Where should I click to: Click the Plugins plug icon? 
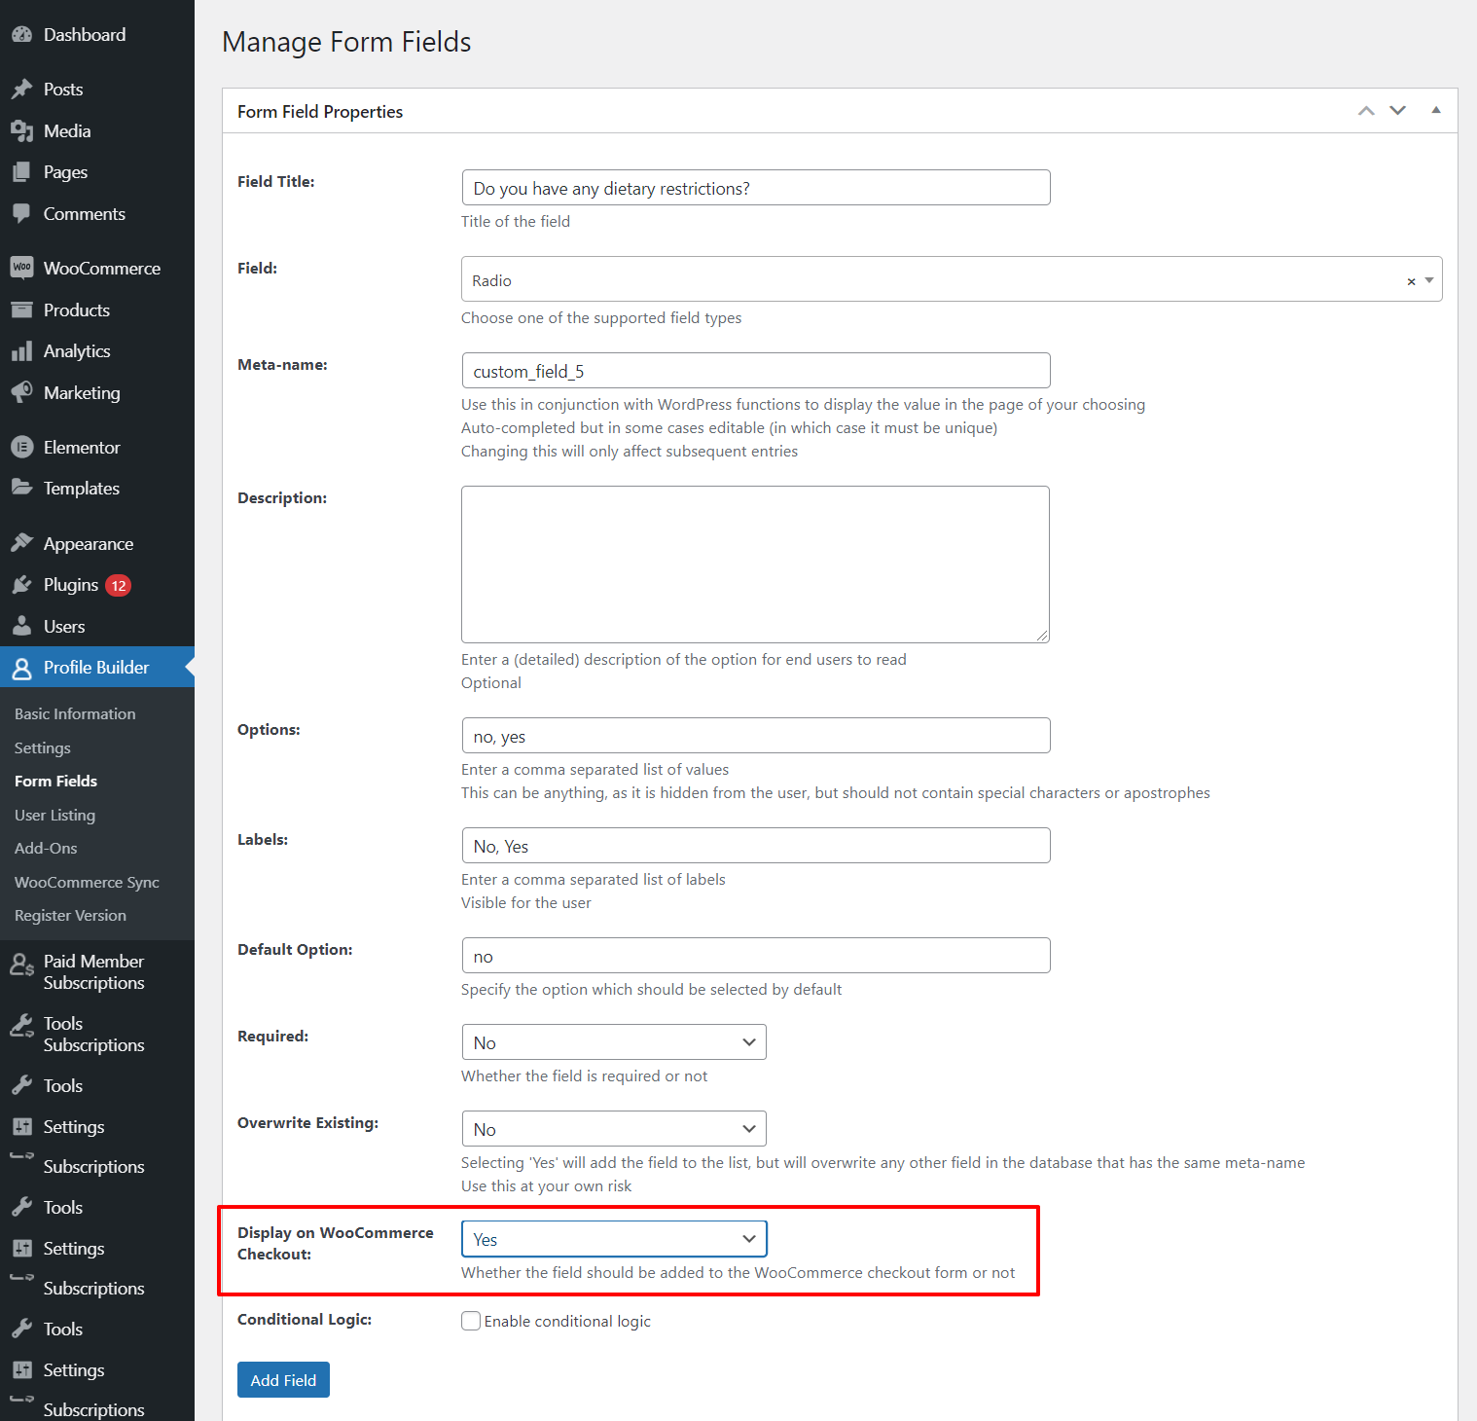click(21, 585)
